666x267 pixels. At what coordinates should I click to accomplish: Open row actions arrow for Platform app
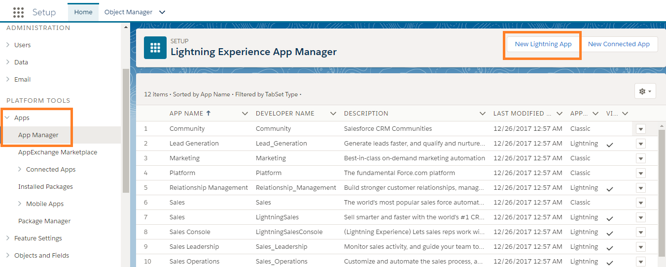tap(640, 173)
